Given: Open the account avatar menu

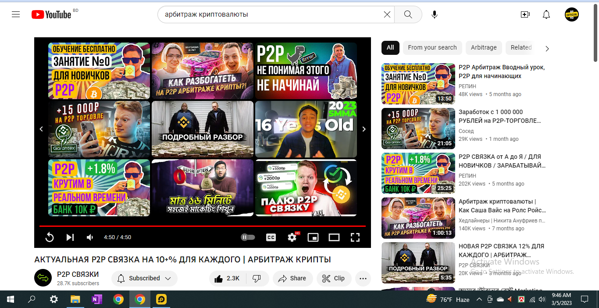Looking at the screenshot, I should tap(572, 14).
